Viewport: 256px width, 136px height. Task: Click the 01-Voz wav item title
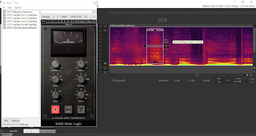[122, 25]
